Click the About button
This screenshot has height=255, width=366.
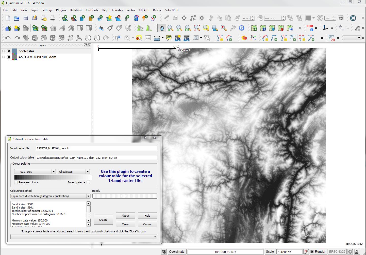(x=125, y=215)
